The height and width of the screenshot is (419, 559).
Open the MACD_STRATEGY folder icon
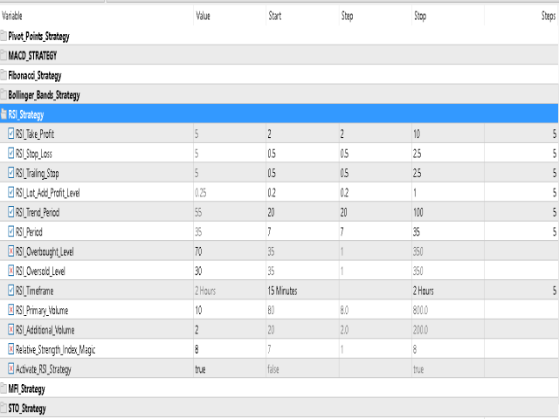pos(3,56)
